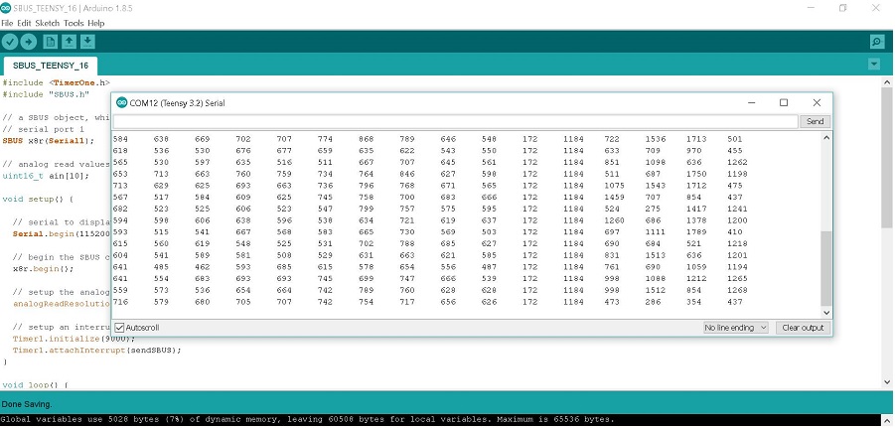The width and height of the screenshot is (895, 428).
Task: Maximize the COM12 serial monitor window
Action: pos(783,102)
